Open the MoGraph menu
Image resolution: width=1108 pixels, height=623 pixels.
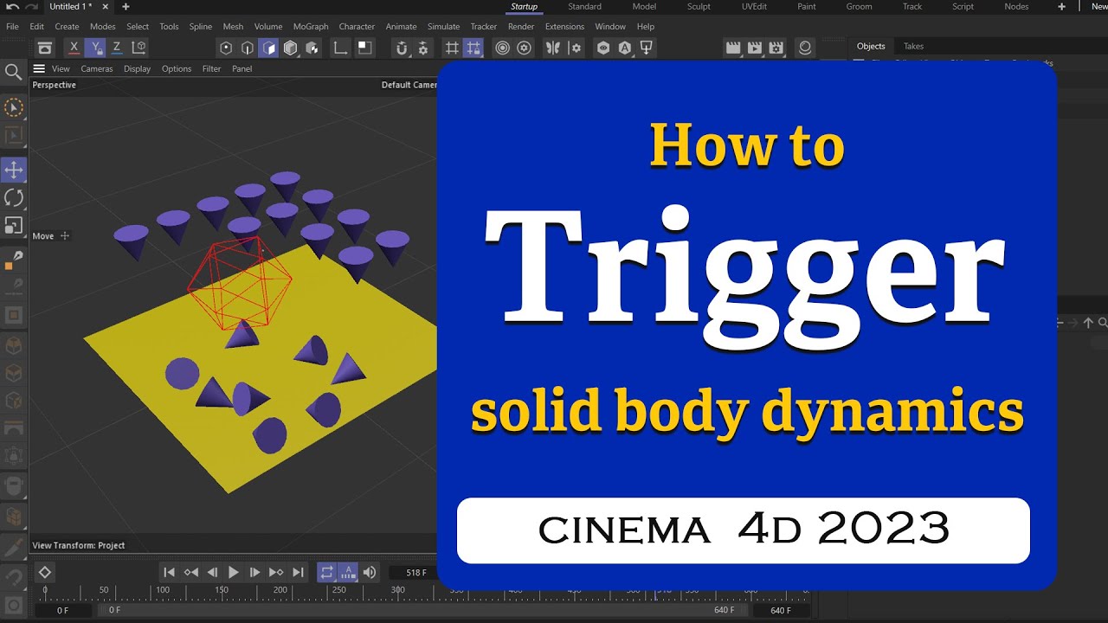pyautogui.click(x=311, y=27)
